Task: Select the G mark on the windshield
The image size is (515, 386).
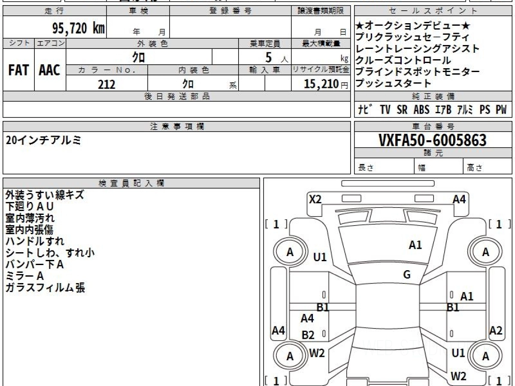Action: [x=407, y=275]
